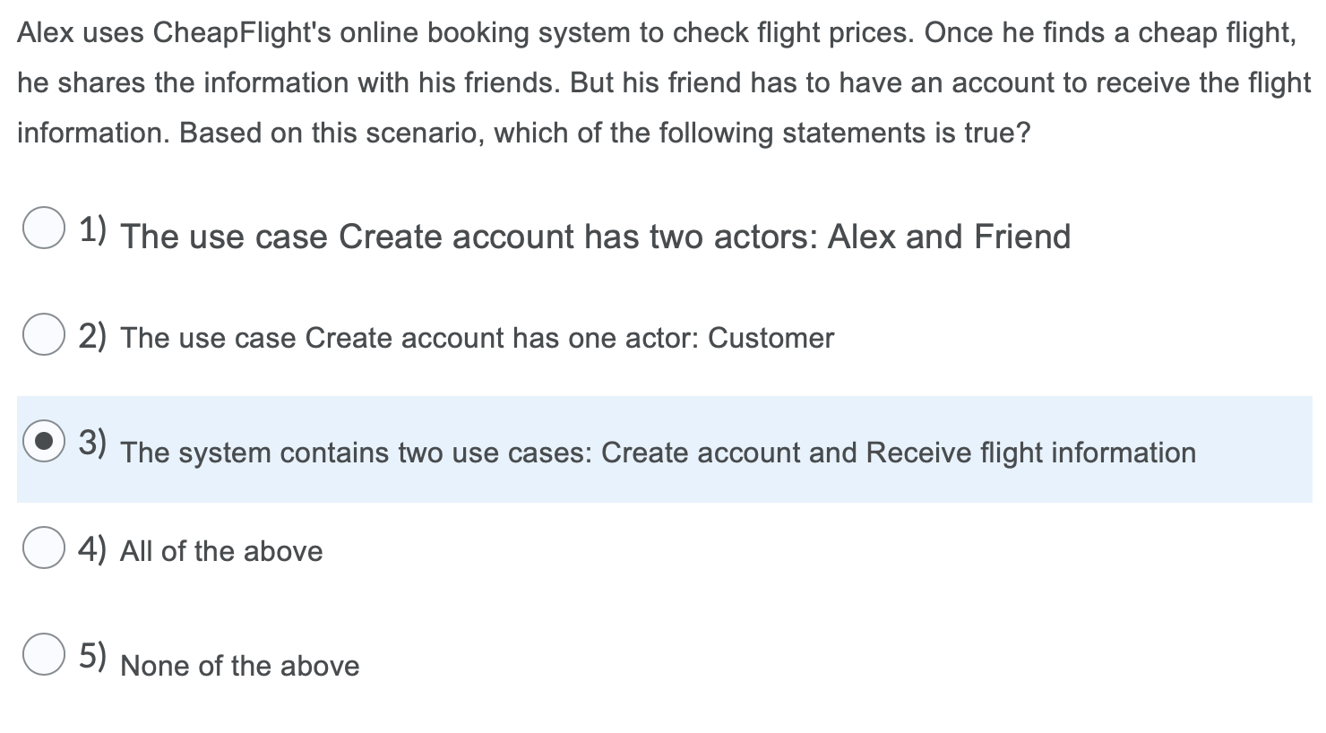Click the '2)' option number
1326x733 pixels.
pyautogui.click(x=93, y=336)
